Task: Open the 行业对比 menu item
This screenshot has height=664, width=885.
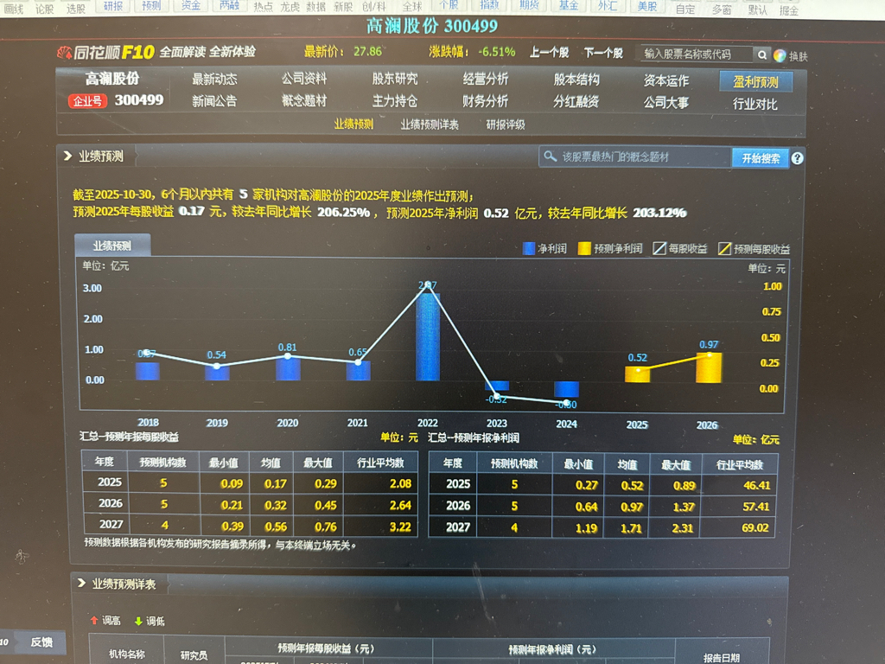Action: (755, 105)
